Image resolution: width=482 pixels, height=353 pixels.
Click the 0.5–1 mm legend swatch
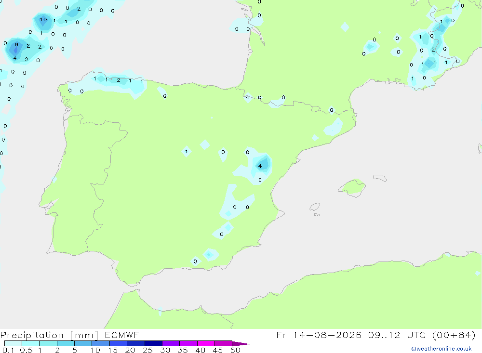pyautogui.click(x=30, y=343)
